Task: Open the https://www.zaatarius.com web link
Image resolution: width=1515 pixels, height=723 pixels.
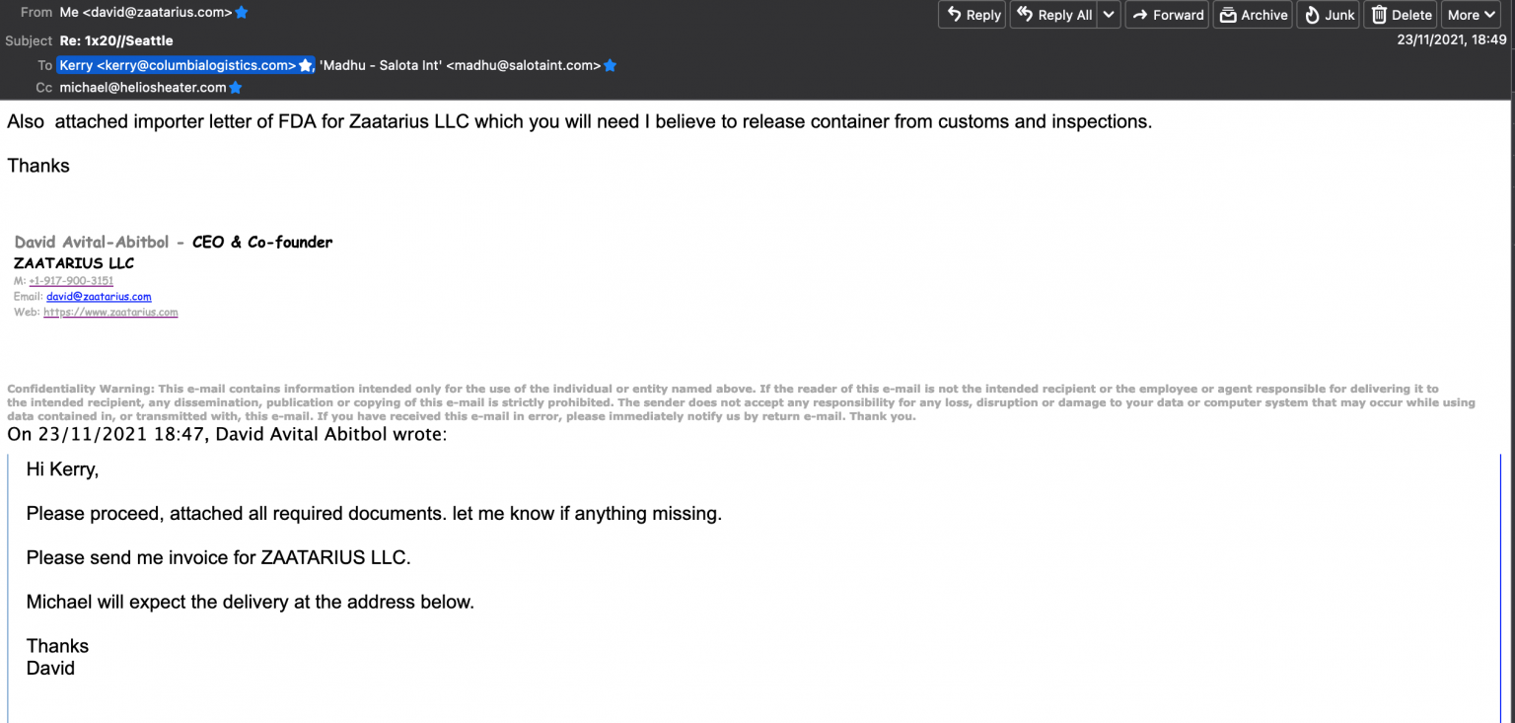Action: click(110, 313)
